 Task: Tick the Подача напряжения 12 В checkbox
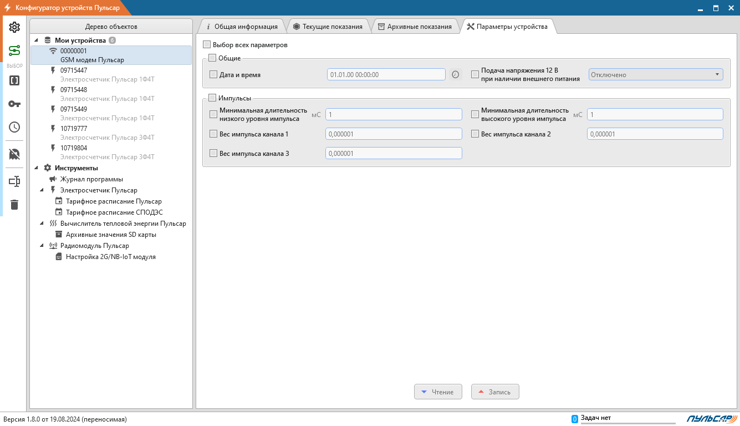(x=475, y=74)
